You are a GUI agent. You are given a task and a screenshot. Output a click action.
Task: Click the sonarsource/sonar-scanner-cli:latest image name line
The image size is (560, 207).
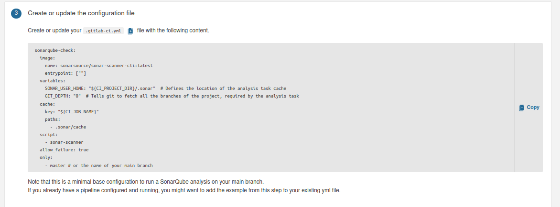(x=99, y=66)
